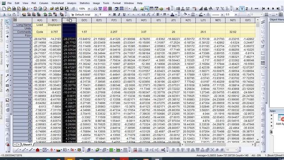Open zoom percentage 100% dropdown
The height and width of the screenshot is (160, 284).
pos(89,9)
